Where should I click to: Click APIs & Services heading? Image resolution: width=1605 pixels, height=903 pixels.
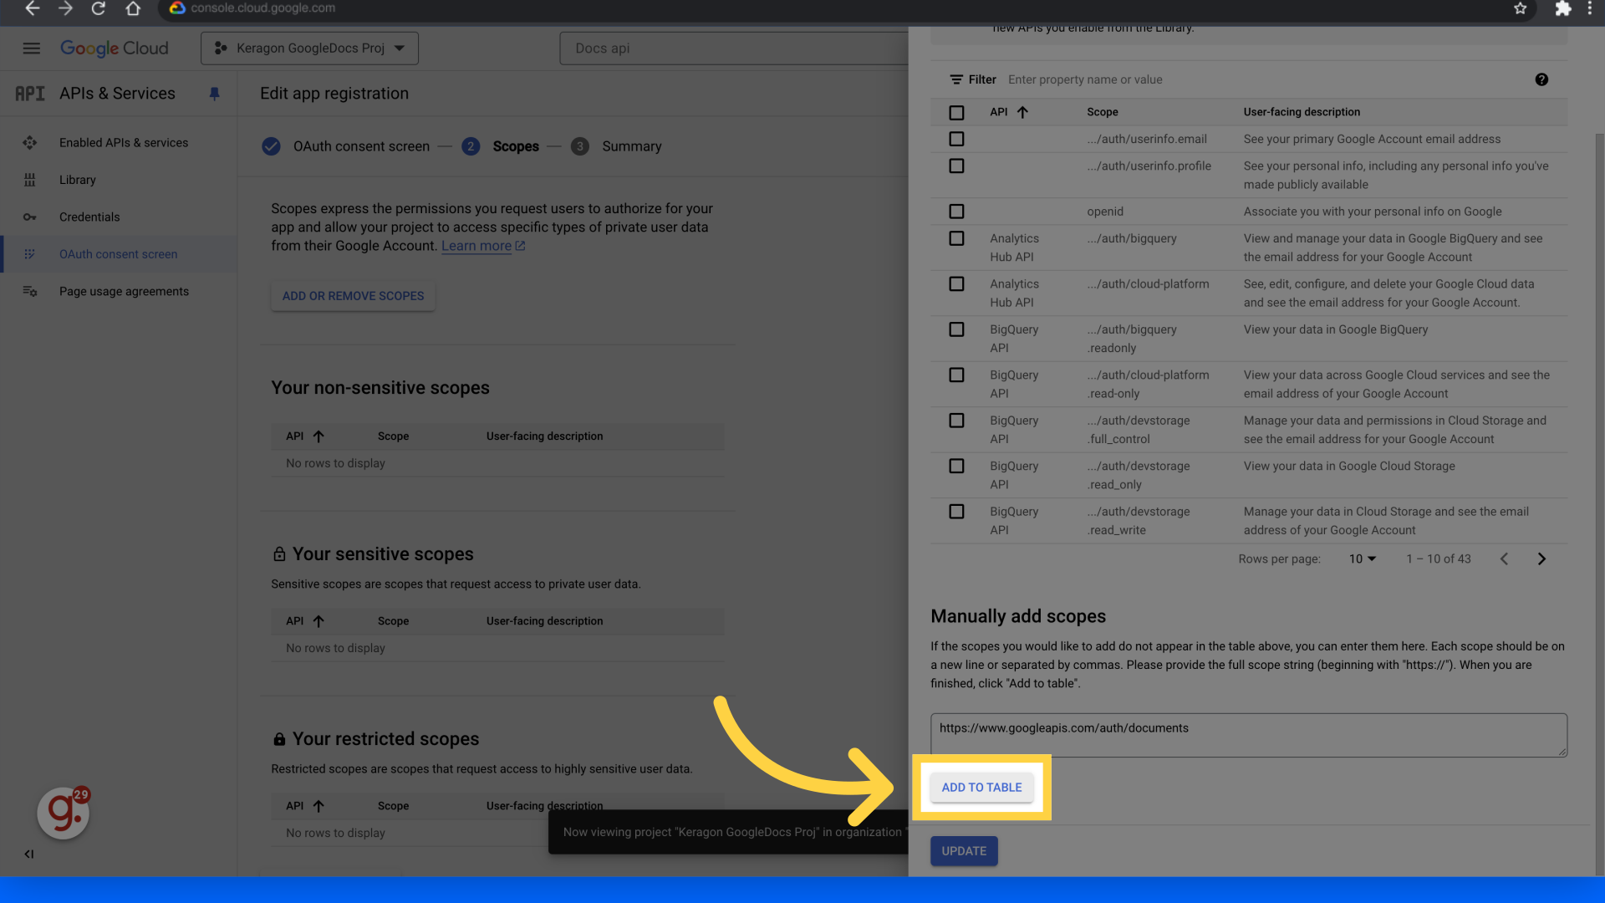117,94
